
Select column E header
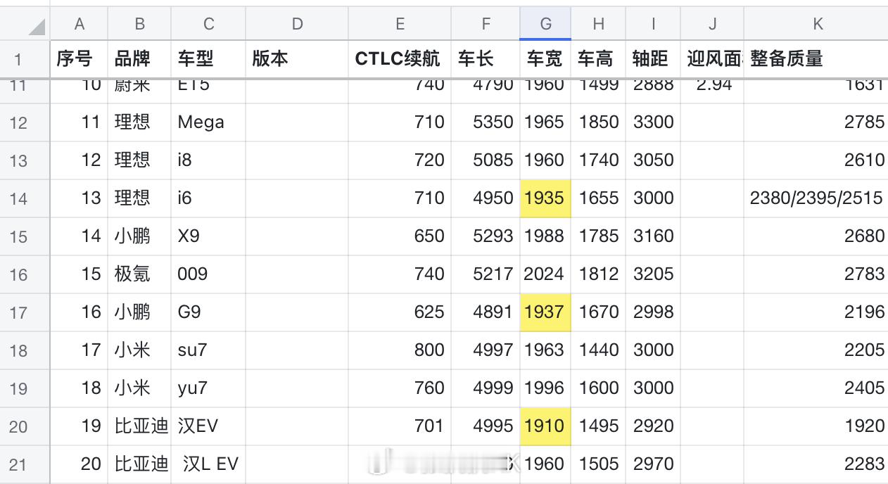pyautogui.click(x=400, y=24)
